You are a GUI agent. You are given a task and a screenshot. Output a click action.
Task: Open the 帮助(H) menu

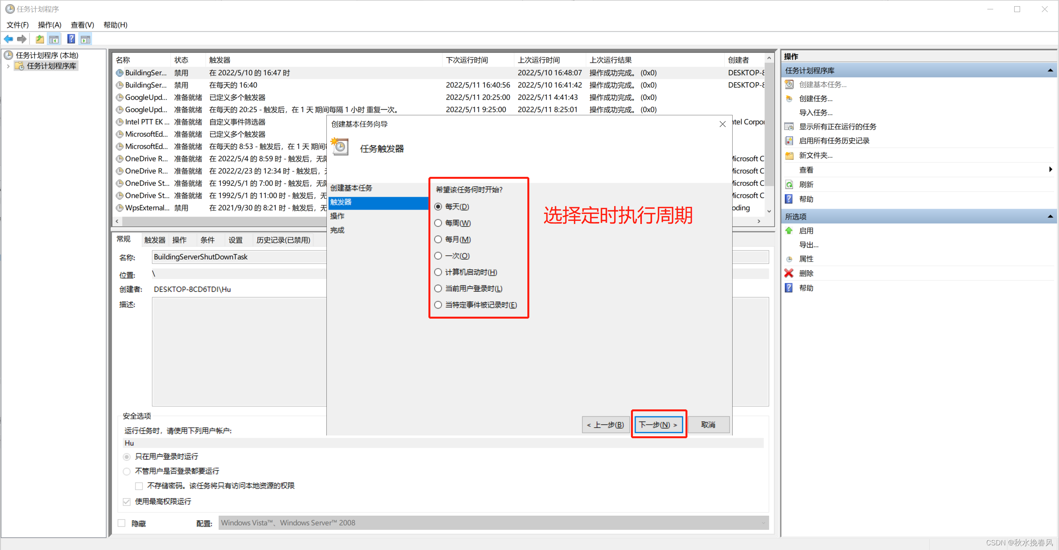[115, 25]
